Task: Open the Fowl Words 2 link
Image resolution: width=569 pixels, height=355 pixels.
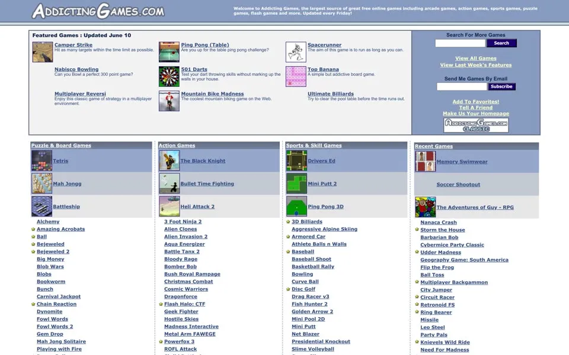Action: [55, 327]
